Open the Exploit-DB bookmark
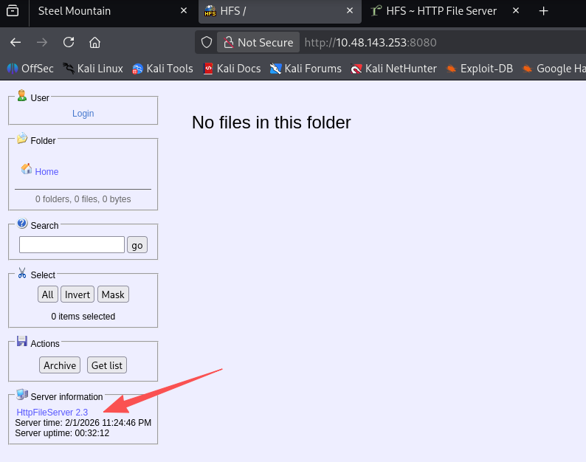586x462 pixels. (x=479, y=69)
